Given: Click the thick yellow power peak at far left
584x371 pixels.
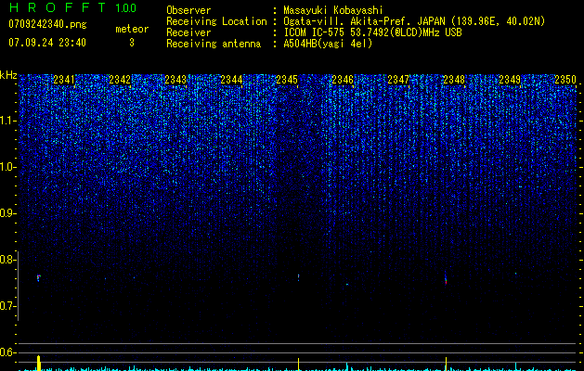Looking at the screenshot, I should (x=38, y=363).
